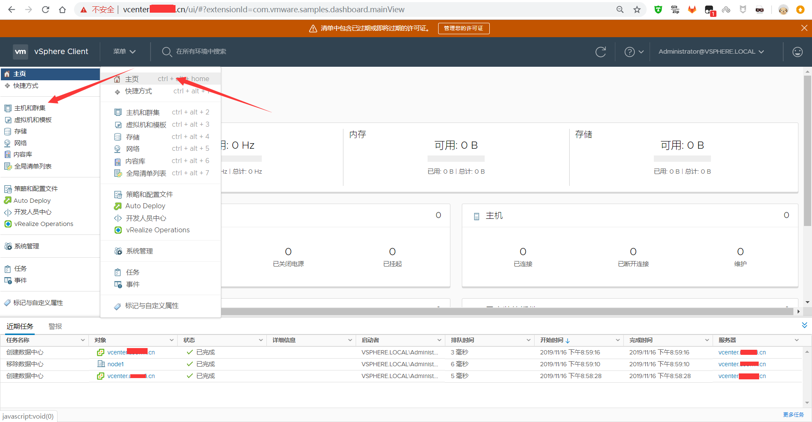Select 策略和配置文件 in the dropdown menu
The height and width of the screenshot is (422, 812).
161,194
